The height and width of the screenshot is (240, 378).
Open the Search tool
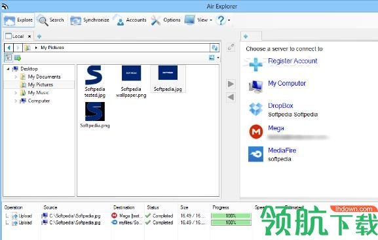coord(51,20)
